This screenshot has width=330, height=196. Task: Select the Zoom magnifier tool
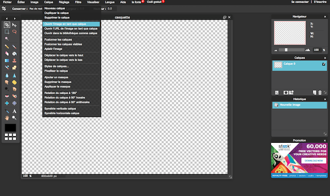click(x=14, y=117)
